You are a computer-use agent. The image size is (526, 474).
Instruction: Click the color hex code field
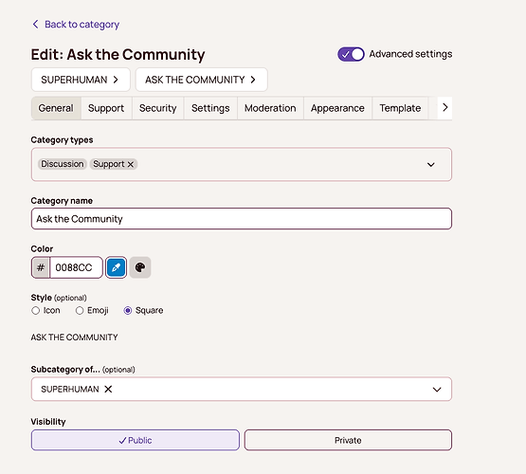click(76, 267)
